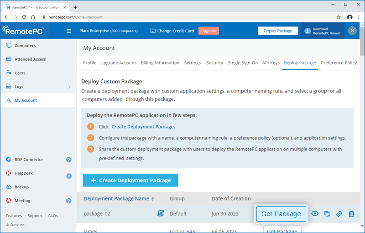
Task: Click the Download RemotePC Viewer icon
Action: pyautogui.click(x=308, y=31)
